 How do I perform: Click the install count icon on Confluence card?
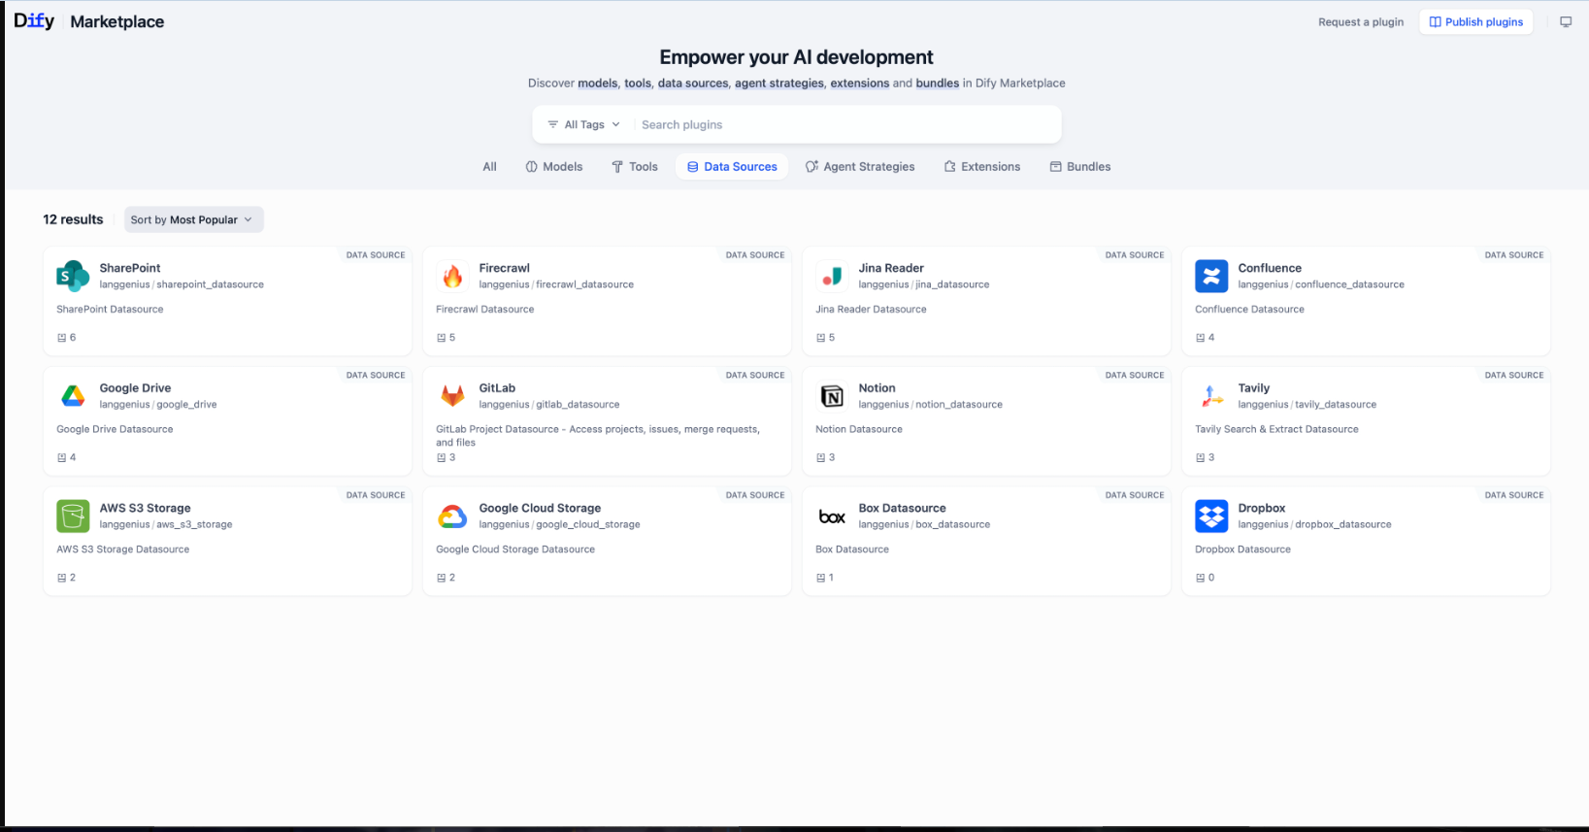[1200, 338]
